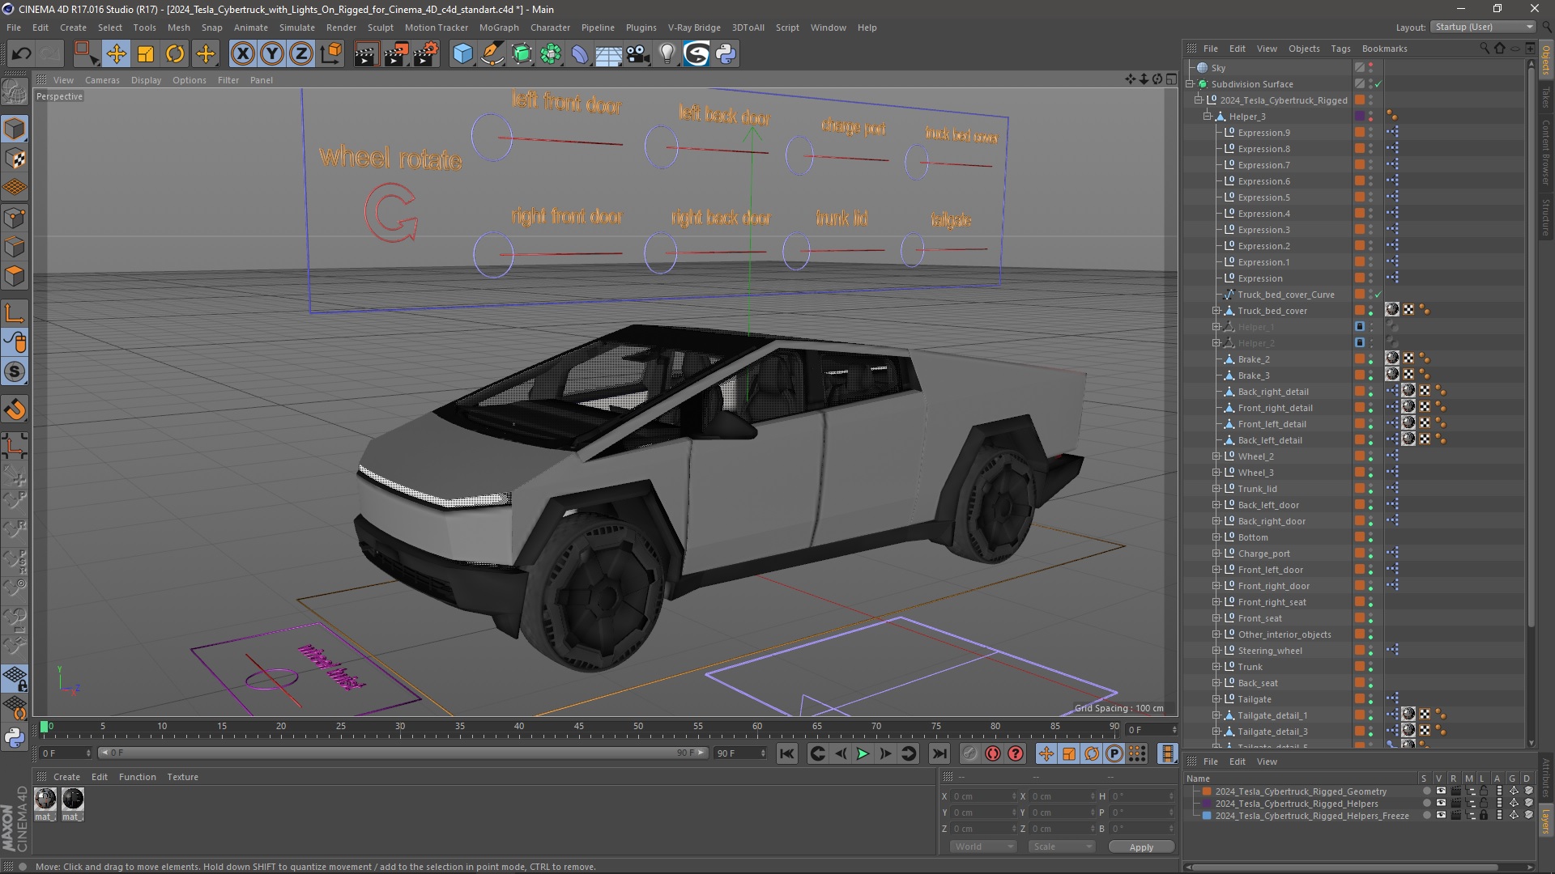Screen dimensions: 1555x874
Task: Open the World coordinate dropdown
Action: [x=983, y=846]
